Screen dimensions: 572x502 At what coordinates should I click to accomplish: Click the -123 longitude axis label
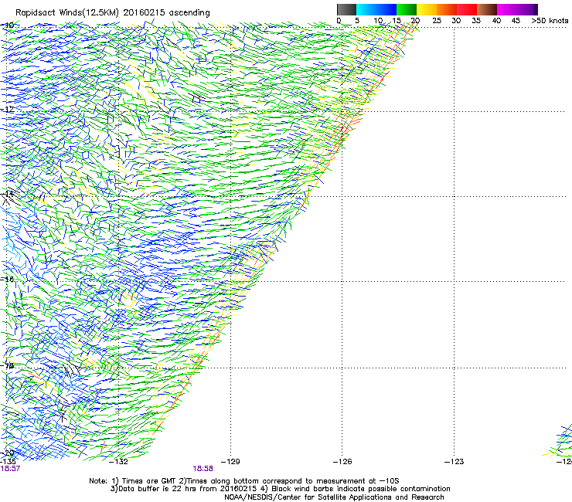coord(455,462)
